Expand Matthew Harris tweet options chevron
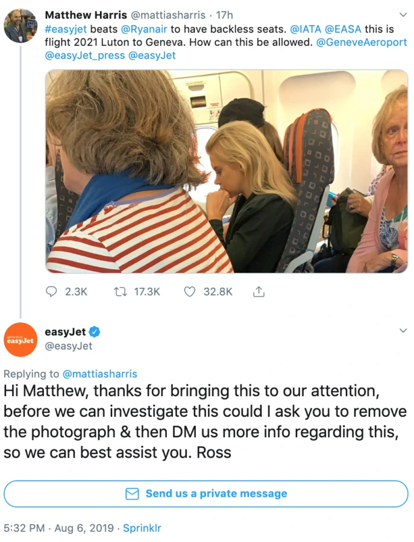The height and width of the screenshot is (542, 414). 403,15
